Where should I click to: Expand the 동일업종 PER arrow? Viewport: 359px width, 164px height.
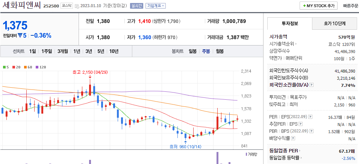300,151
